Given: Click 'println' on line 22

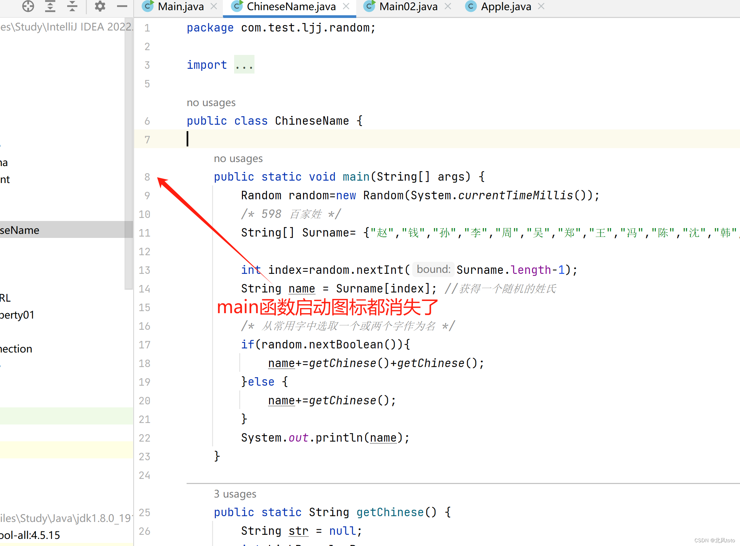Looking at the screenshot, I should tap(339, 438).
